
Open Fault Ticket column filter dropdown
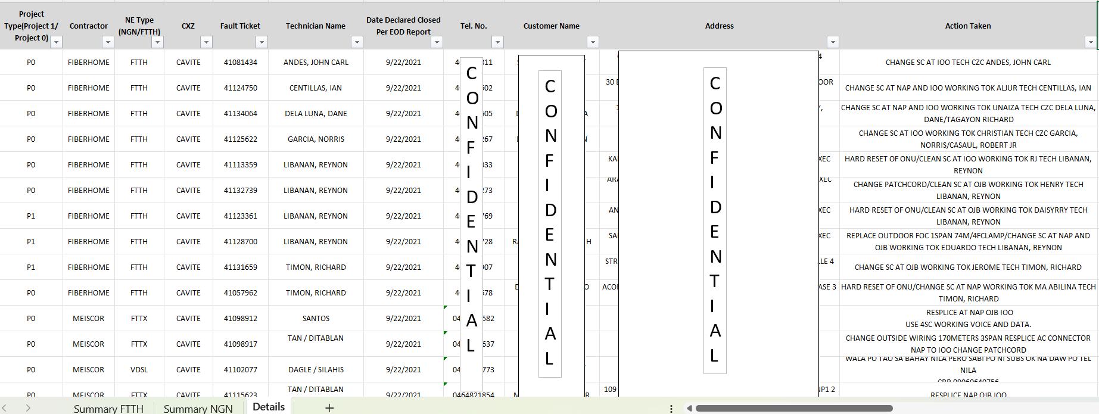(x=261, y=42)
